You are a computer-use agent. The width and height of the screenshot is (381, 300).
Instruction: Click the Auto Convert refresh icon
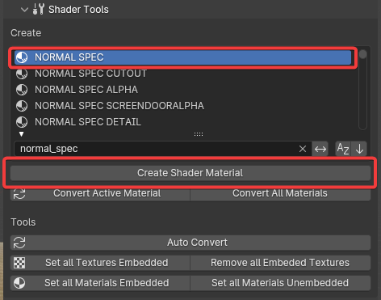click(x=19, y=243)
